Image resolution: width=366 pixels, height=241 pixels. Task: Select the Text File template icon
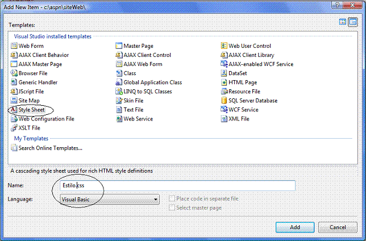click(x=119, y=110)
